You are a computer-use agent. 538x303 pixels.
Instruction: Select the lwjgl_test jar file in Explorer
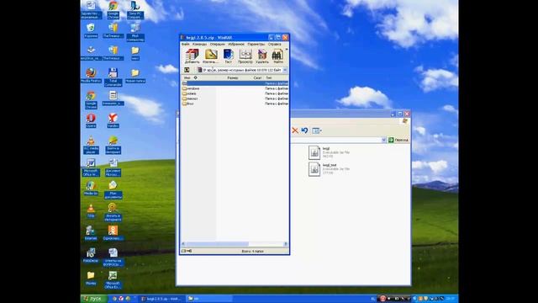(329, 169)
